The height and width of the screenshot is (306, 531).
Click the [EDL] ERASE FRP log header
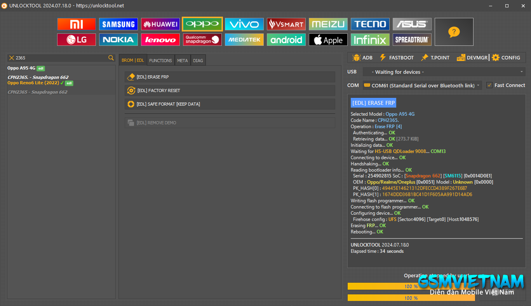(373, 103)
